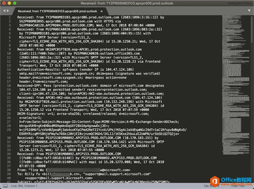The width and height of the screenshot is (254, 189).
Task: Open the tab list dropdown arrow
Action: 249,11
